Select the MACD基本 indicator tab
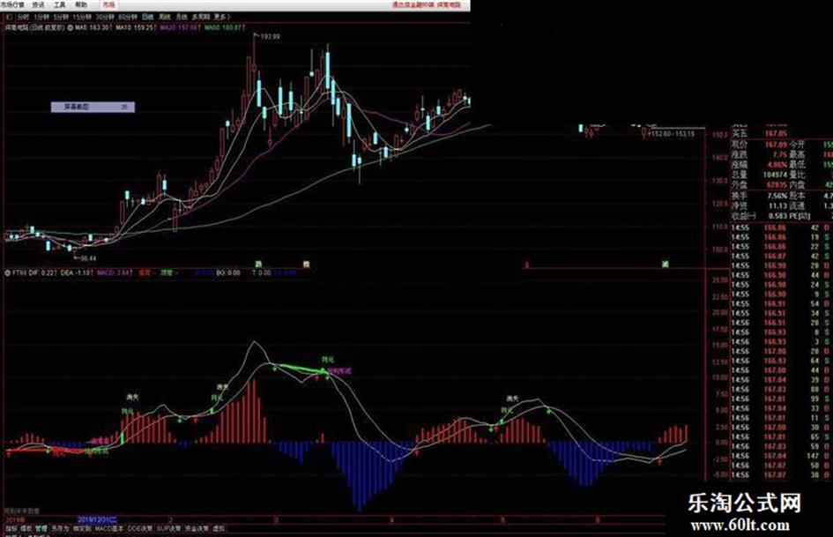The image size is (833, 537). (109, 529)
